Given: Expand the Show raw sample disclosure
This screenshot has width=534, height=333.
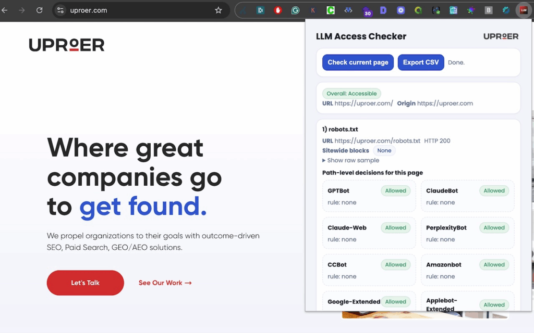Looking at the screenshot, I should (x=350, y=160).
